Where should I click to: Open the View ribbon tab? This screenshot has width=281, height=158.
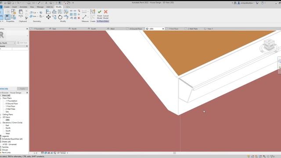32,7
